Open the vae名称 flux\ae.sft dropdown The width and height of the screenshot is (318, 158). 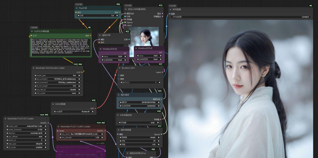pyautogui.click(x=74, y=112)
